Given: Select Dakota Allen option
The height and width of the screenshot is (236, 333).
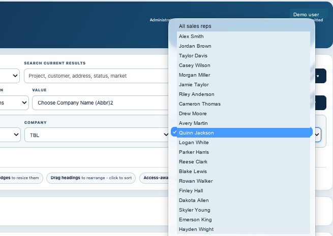Looking at the screenshot, I should pyautogui.click(x=244, y=200).
